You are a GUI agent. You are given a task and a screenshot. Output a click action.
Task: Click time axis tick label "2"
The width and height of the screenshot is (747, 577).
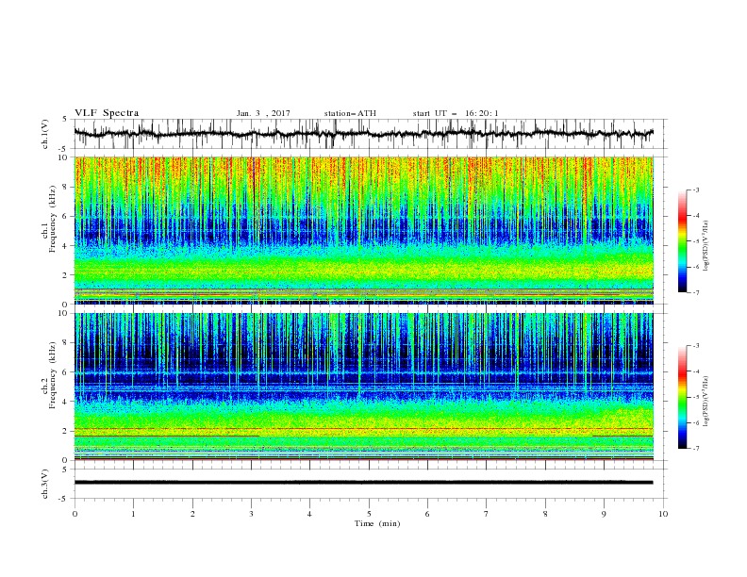pos(192,514)
